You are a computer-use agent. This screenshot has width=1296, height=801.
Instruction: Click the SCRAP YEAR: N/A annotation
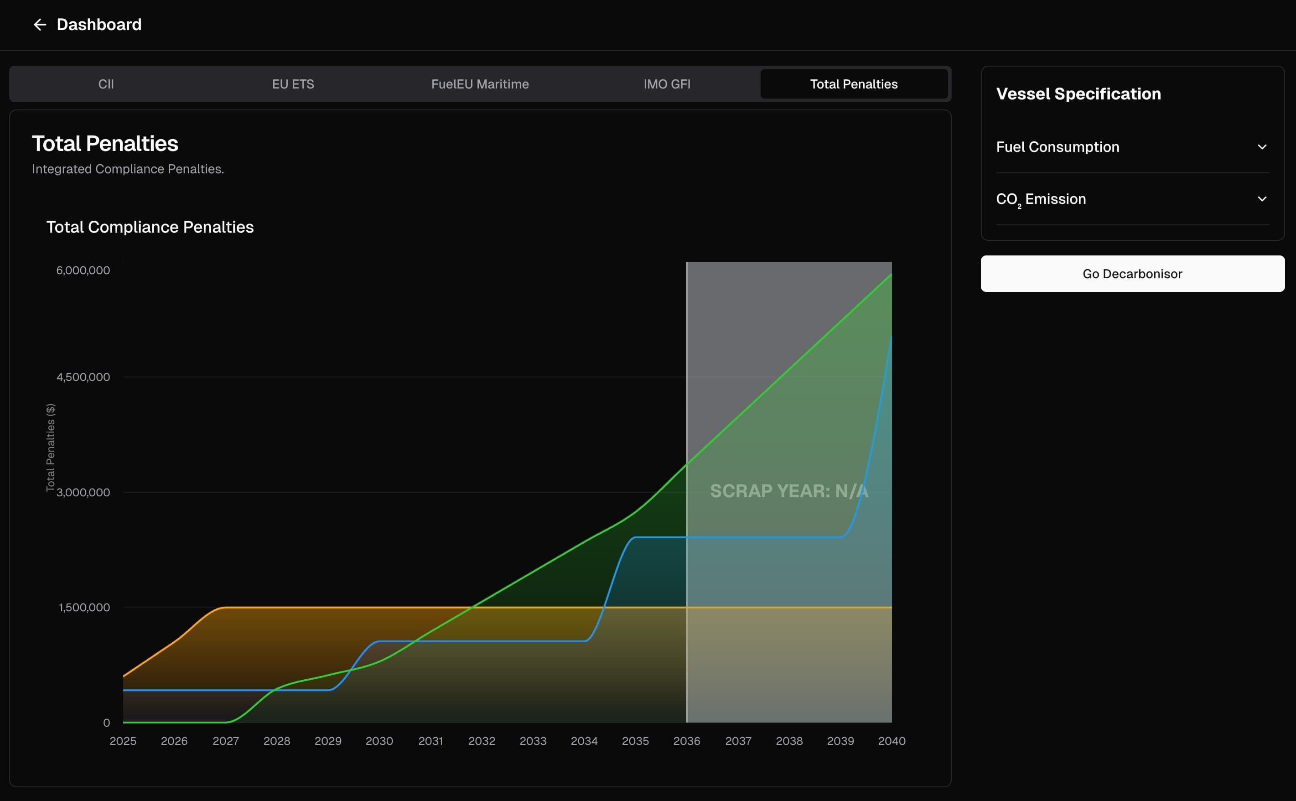[x=789, y=491]
